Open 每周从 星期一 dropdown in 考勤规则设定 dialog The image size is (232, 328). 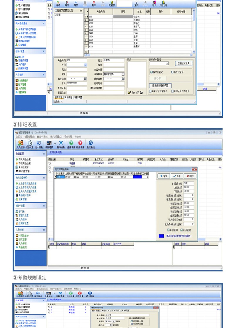114,321
